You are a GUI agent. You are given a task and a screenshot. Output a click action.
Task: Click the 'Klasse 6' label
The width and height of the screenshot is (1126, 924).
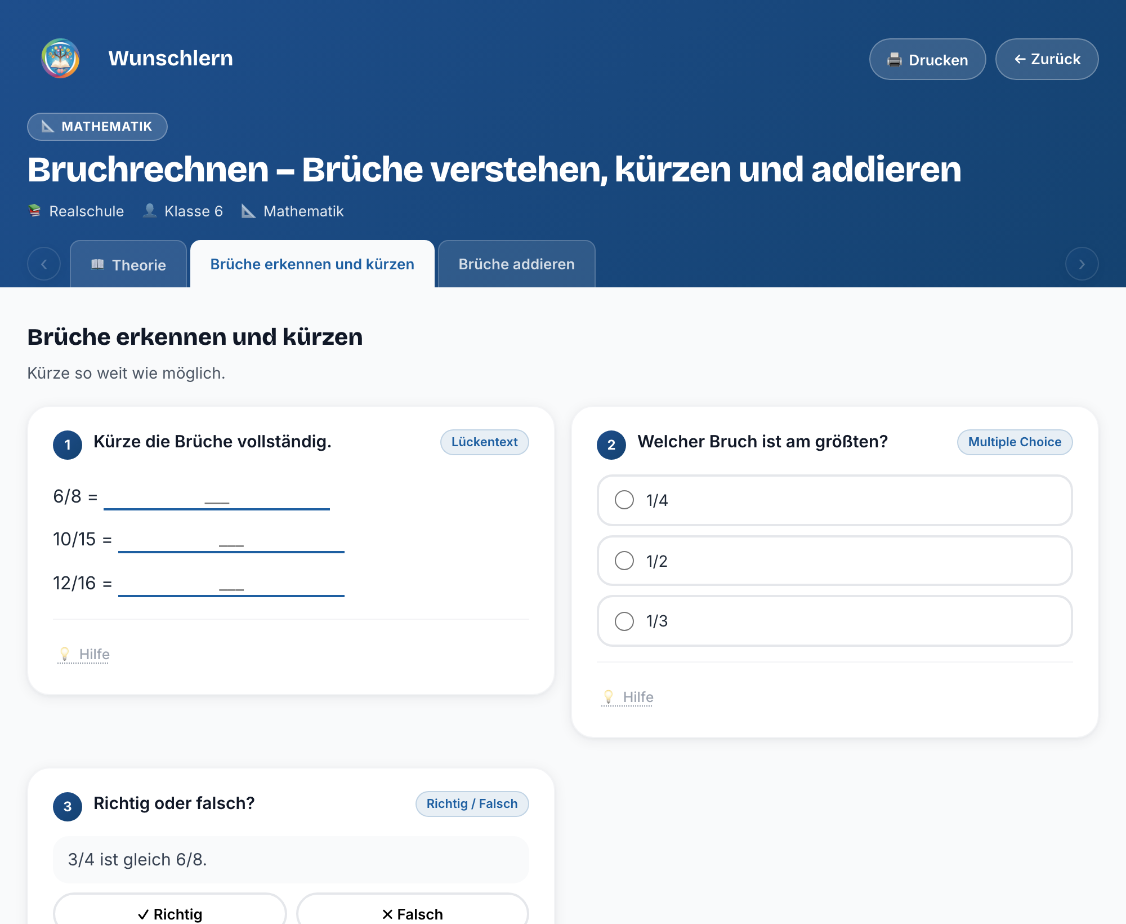coord(194,211)
